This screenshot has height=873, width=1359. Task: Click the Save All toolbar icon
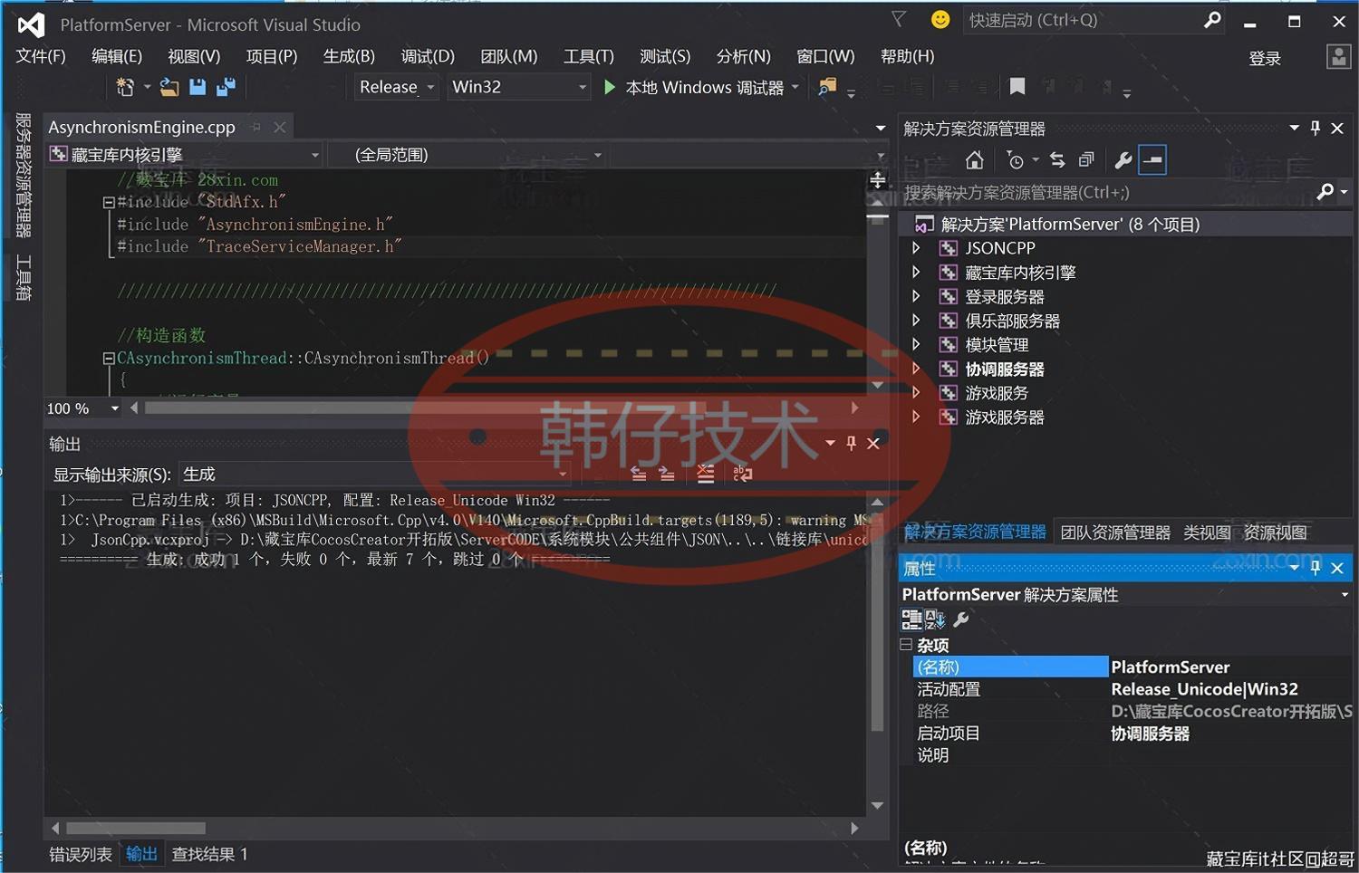pyautogui.click(x=226, y=87)
